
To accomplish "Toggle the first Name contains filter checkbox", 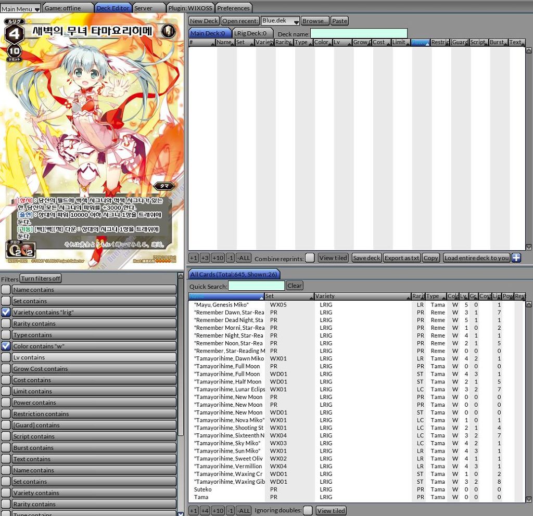I will (x=6, y=290).
